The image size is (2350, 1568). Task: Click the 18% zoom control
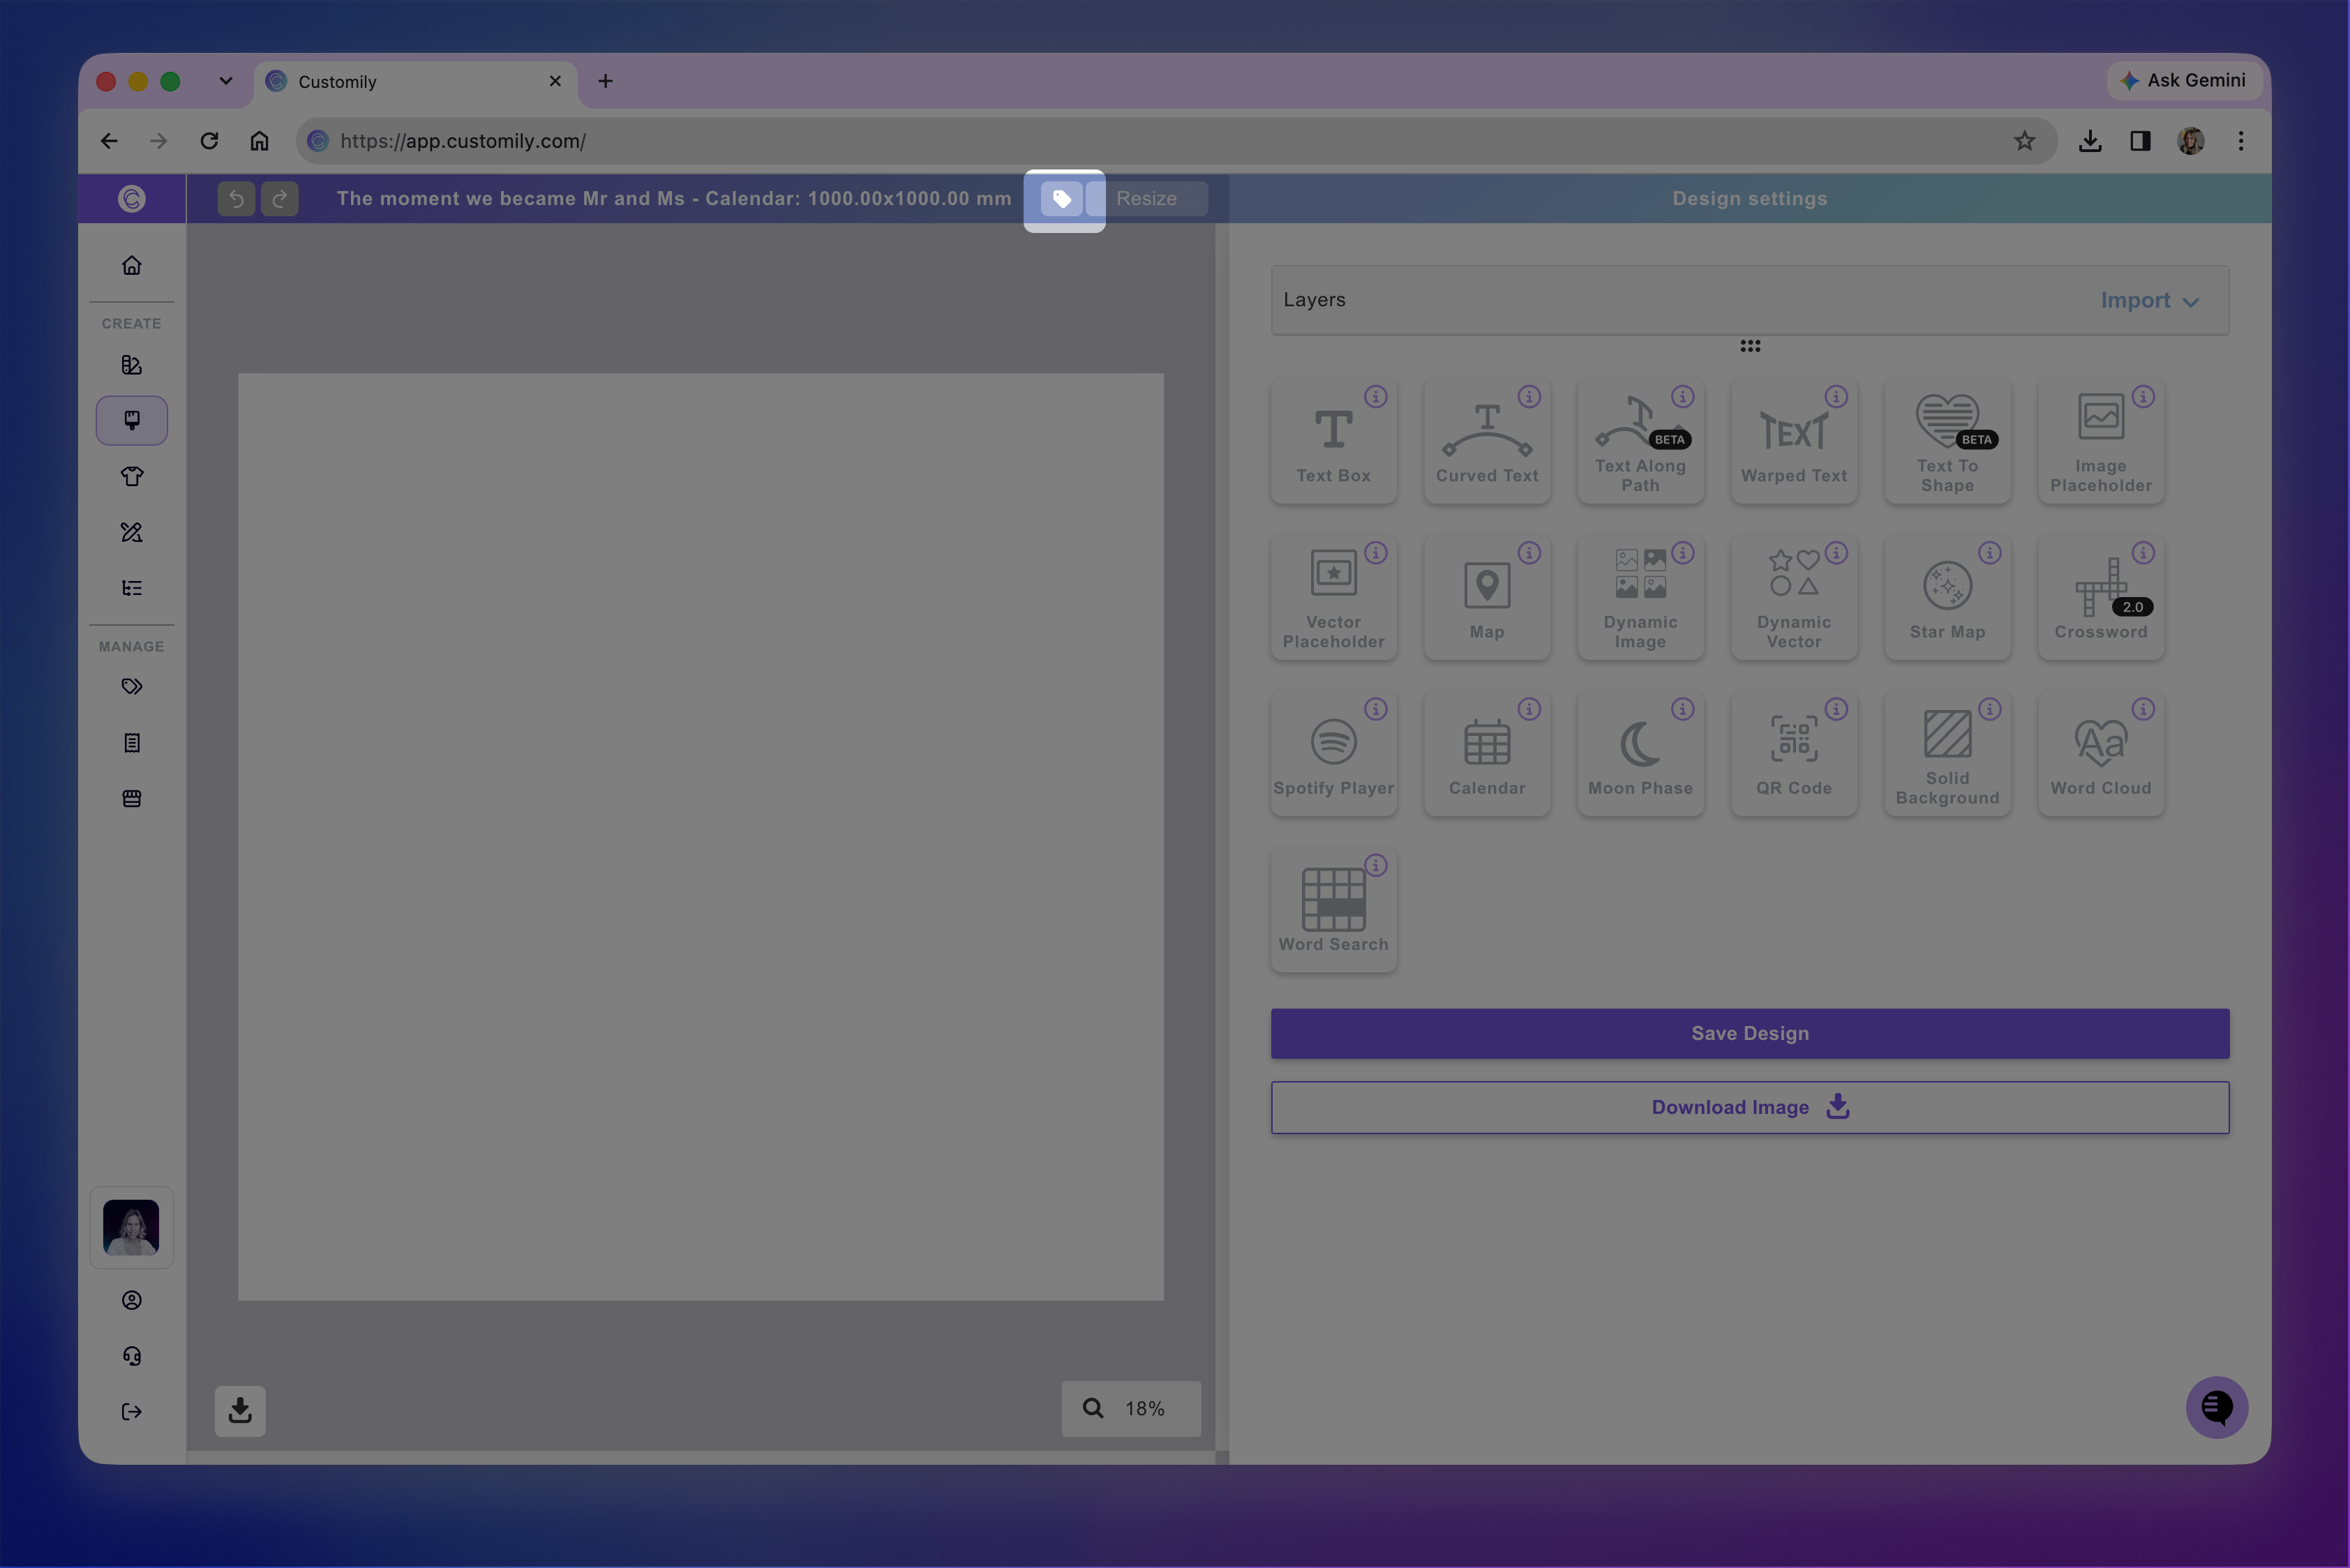(x=1132, y=1409)
